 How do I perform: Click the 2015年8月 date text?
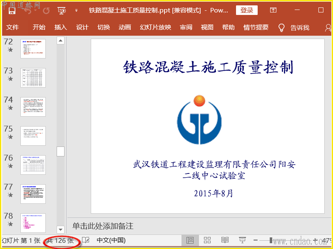pyautogui.click(x=214, y=193)
